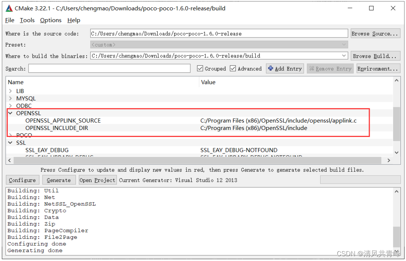
Task: Click the 'Generating done' log line
Action: pyautogui.click(x=35, y=250)
